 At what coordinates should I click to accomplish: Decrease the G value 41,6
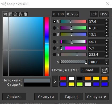coord(107,29)
